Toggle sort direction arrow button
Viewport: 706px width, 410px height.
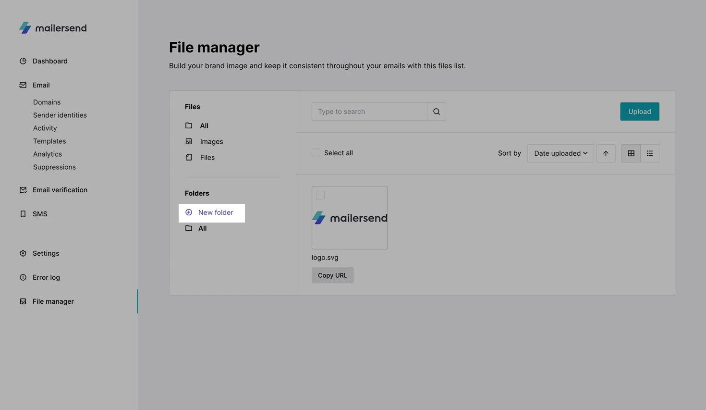[606, 153]
